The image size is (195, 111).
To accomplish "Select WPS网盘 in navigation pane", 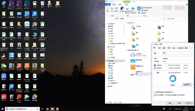I will [111, 57].
